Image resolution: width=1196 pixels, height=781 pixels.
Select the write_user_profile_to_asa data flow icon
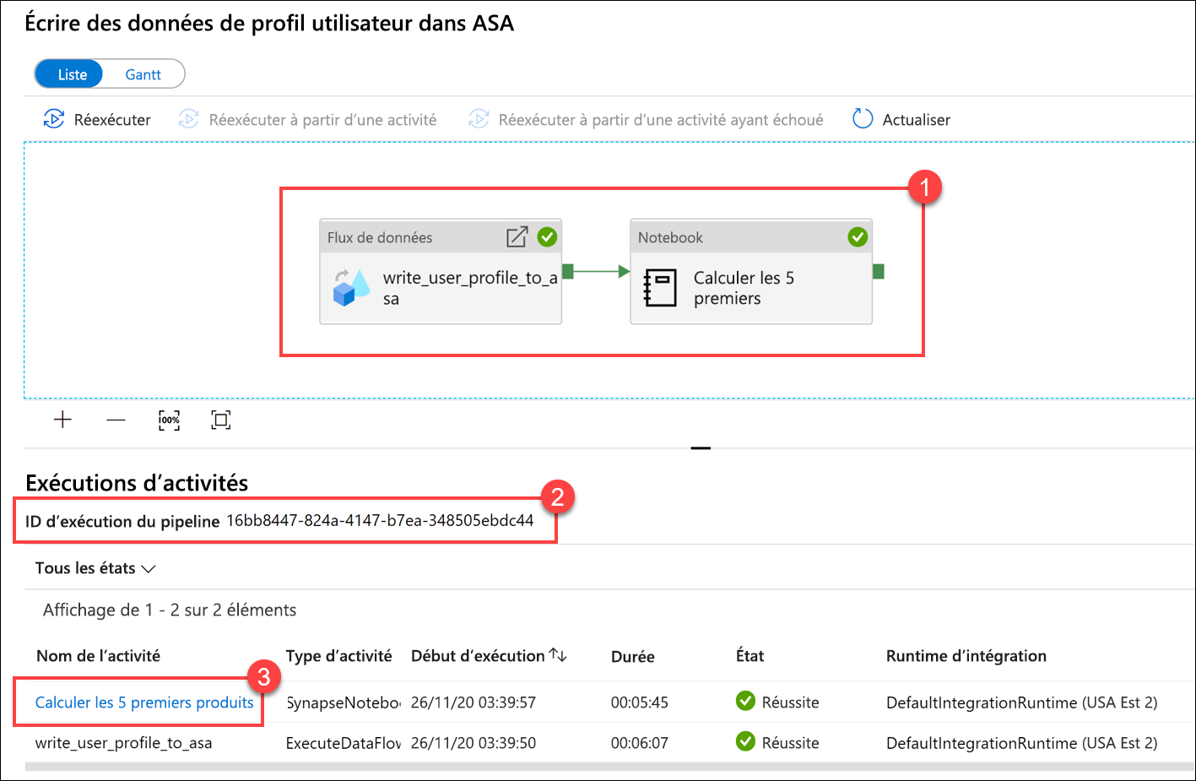351,288
